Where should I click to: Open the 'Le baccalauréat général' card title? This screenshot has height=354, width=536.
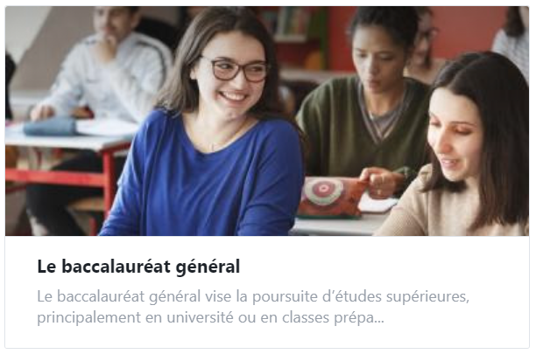138,267
